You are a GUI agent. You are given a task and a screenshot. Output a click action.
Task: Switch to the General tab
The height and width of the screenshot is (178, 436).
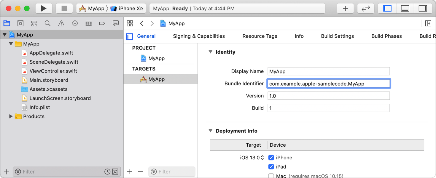pos(146,36)
